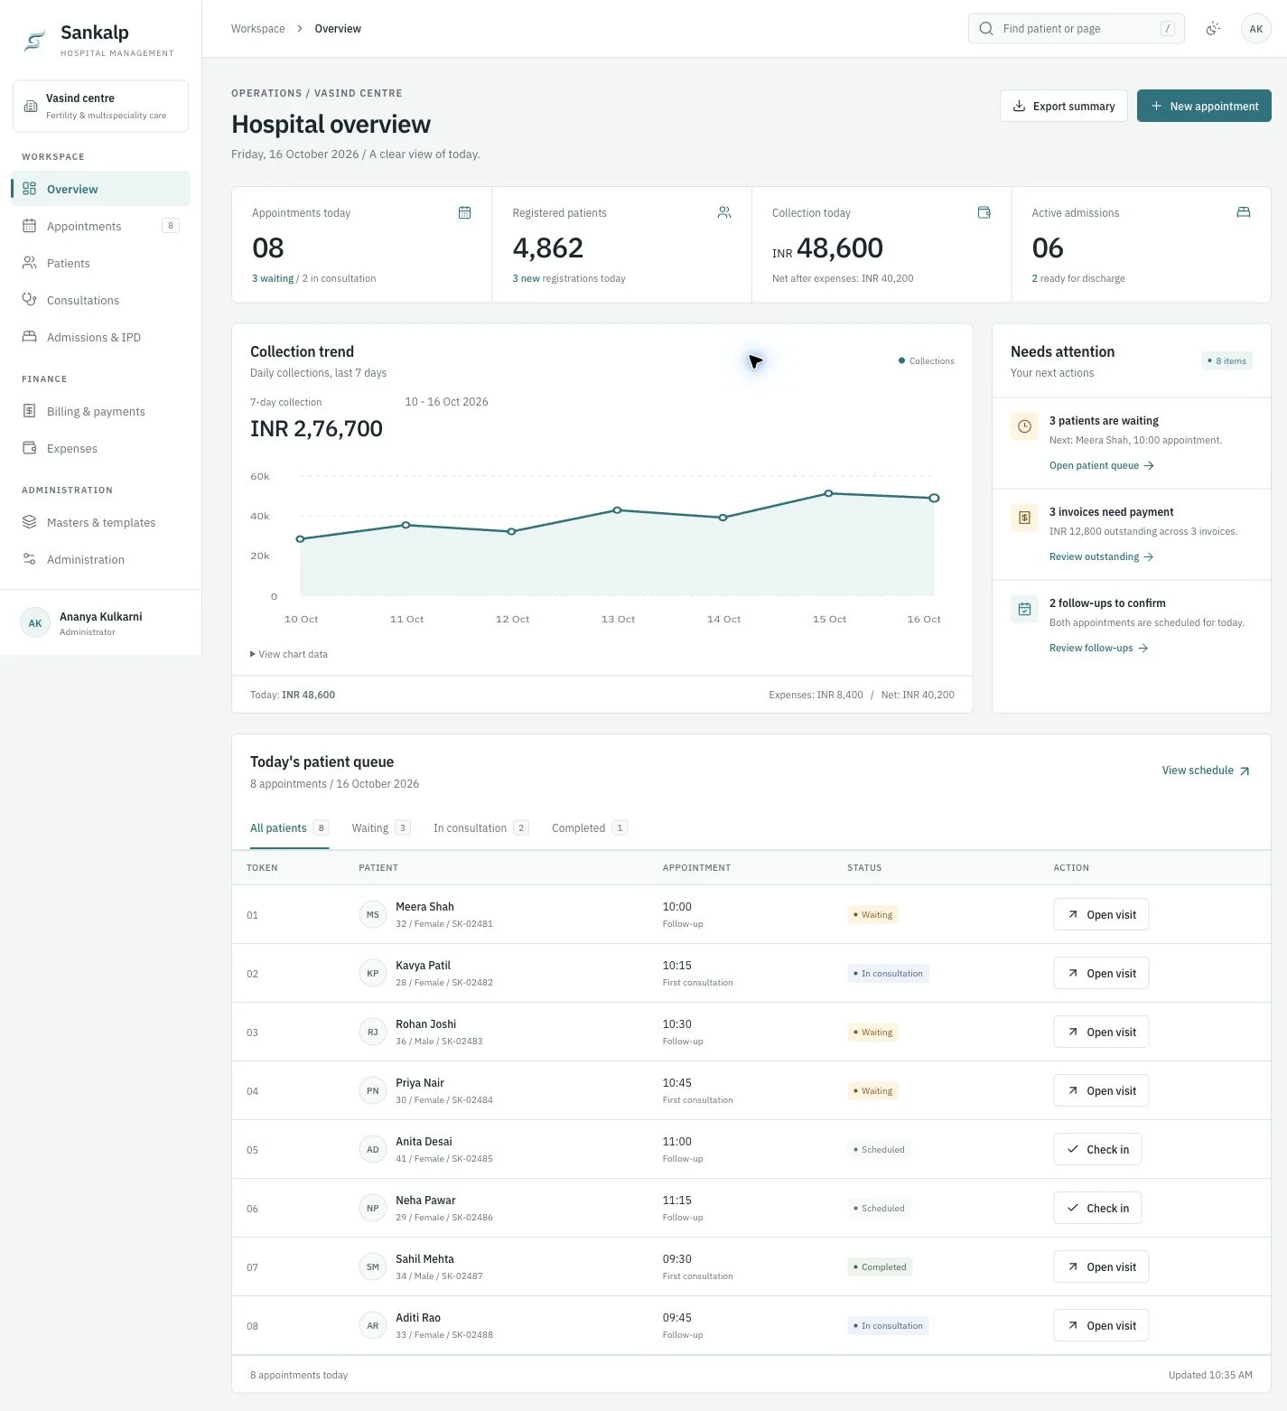Viewport: 1287px width, 1411px height.
Task: Click the search magnifier icon
Action: coord(986,29)
